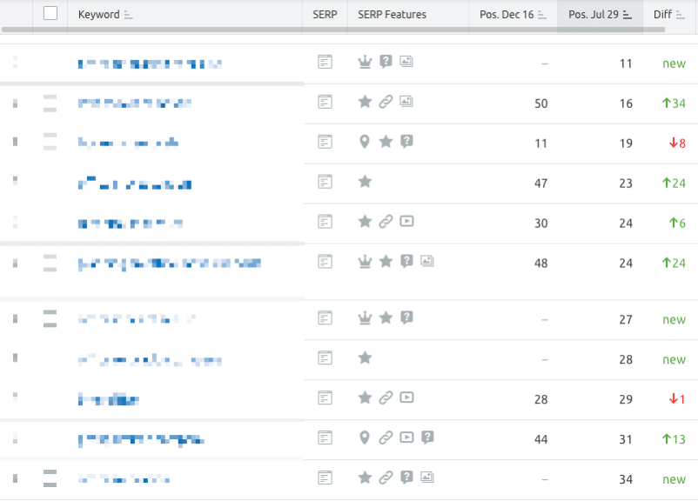This screenshot has width=698, height=501.
Task: Click the star reviews icon in the row ranked 16
Action: 365,102
